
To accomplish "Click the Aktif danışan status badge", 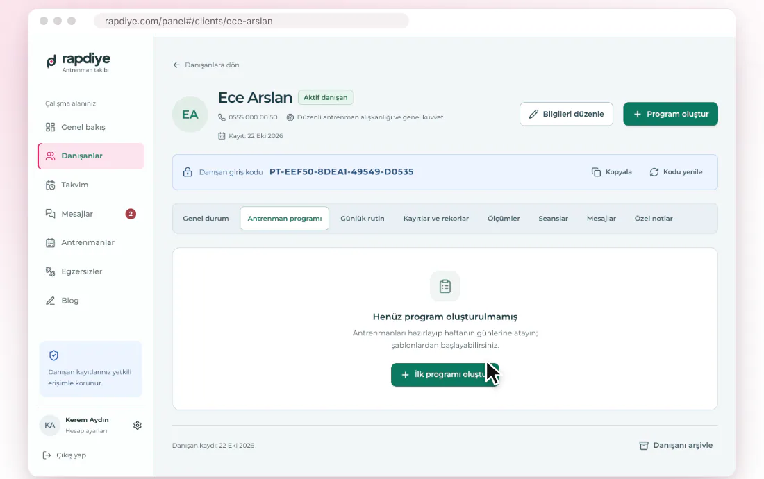I will click(x=326, y=97).
